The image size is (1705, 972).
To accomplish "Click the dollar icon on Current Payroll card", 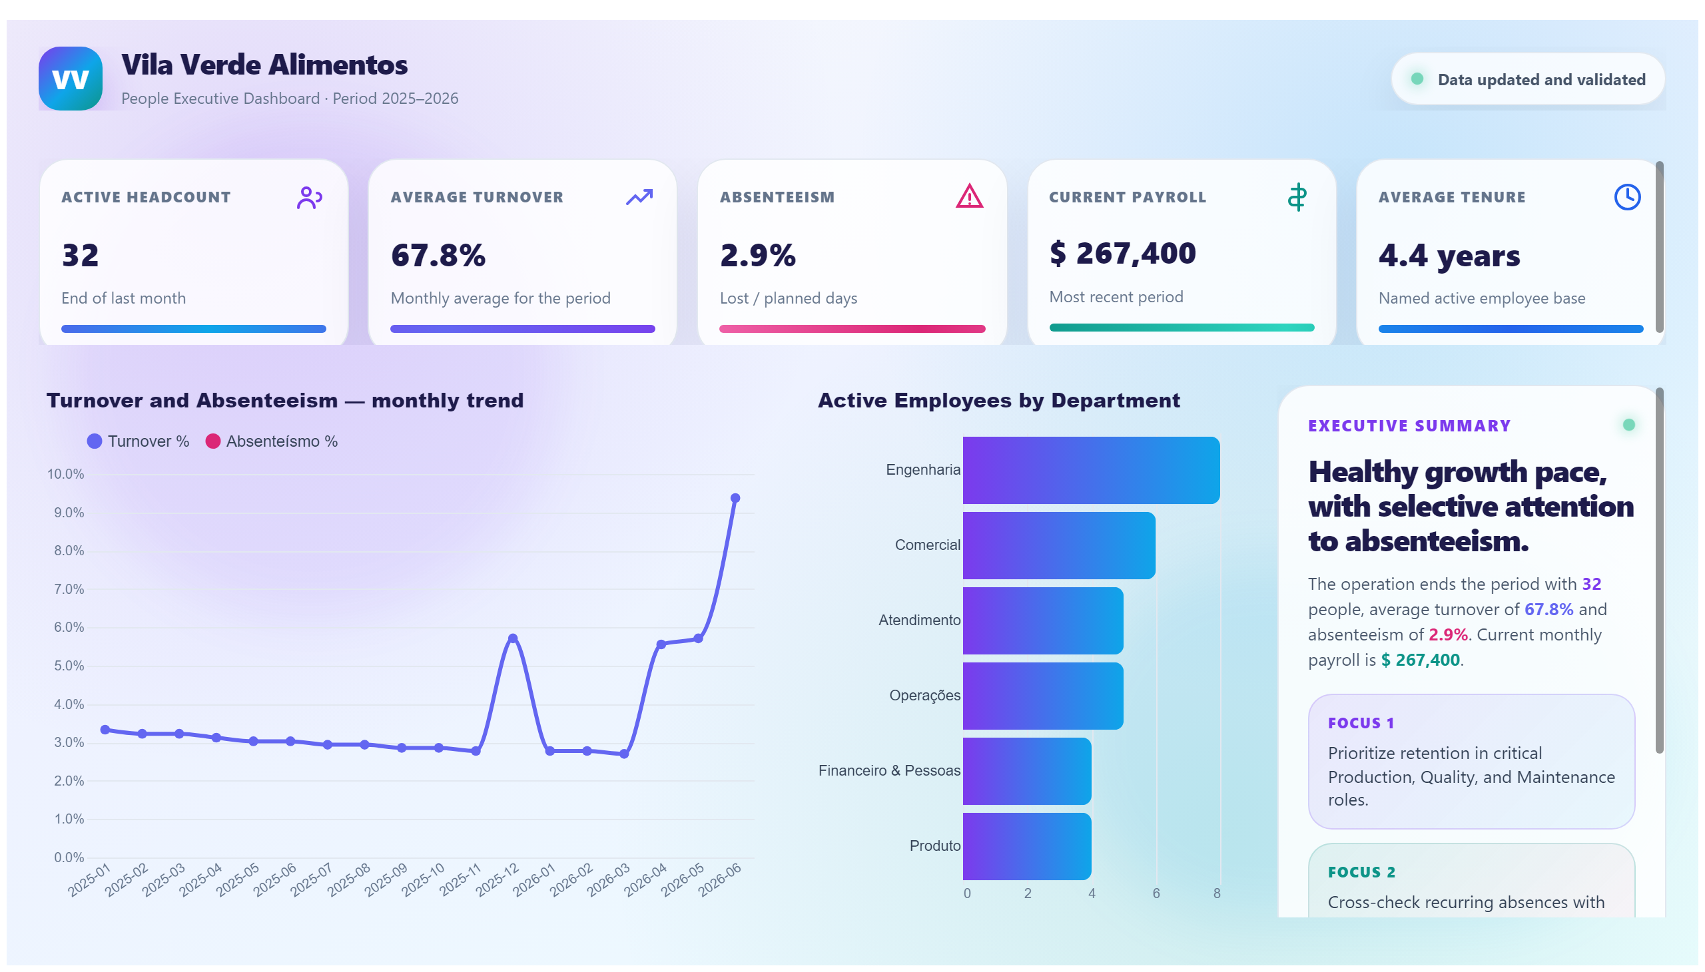I will click(x=1297, y=197).
